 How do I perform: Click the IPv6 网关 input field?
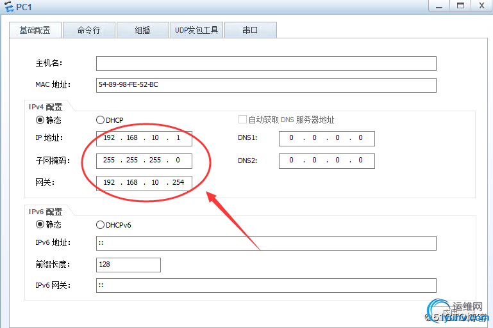click(266, 285)
